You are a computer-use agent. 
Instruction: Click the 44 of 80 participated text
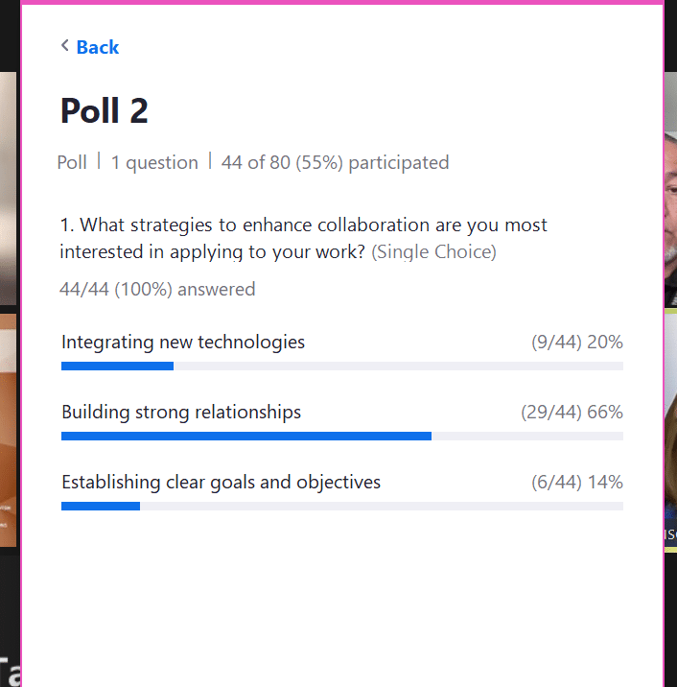(335, 162)
